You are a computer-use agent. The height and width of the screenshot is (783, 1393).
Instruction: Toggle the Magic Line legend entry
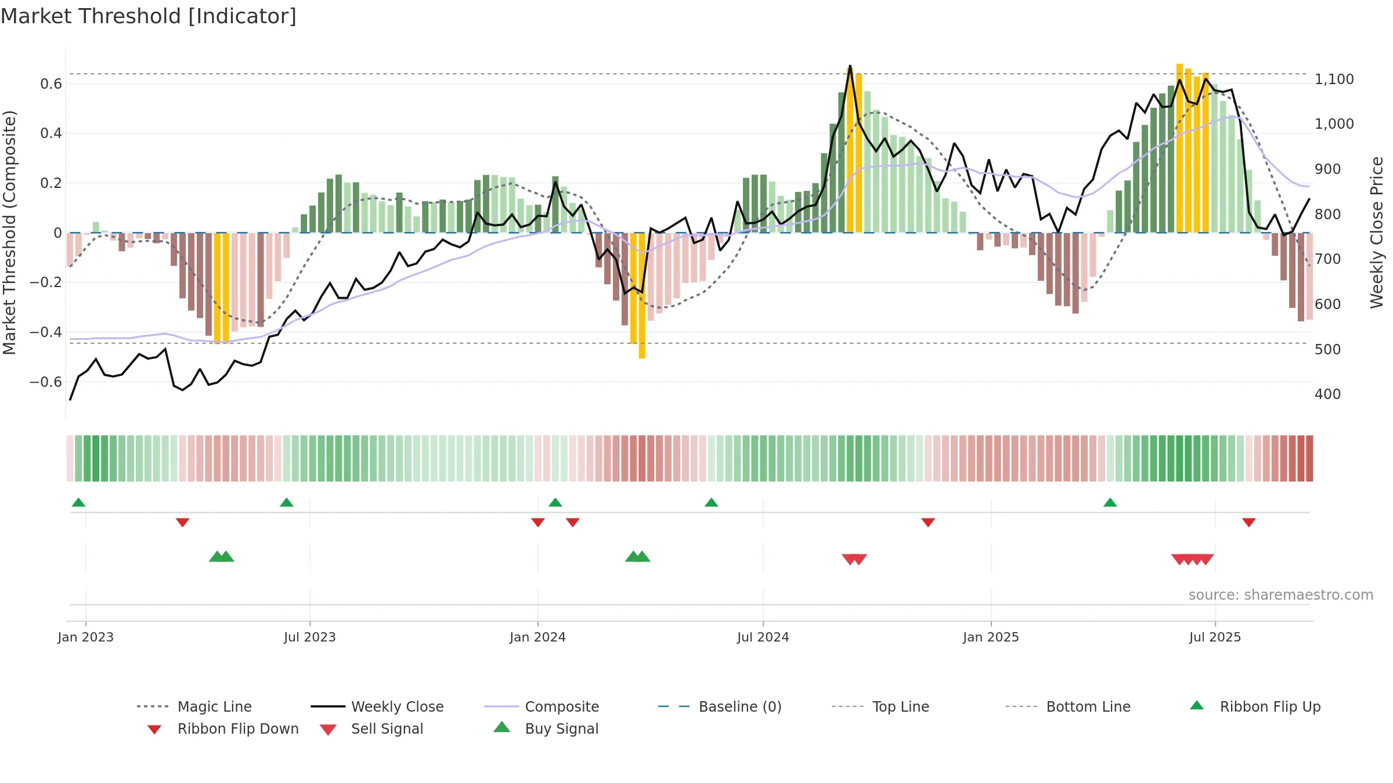(x=194, y=706)
